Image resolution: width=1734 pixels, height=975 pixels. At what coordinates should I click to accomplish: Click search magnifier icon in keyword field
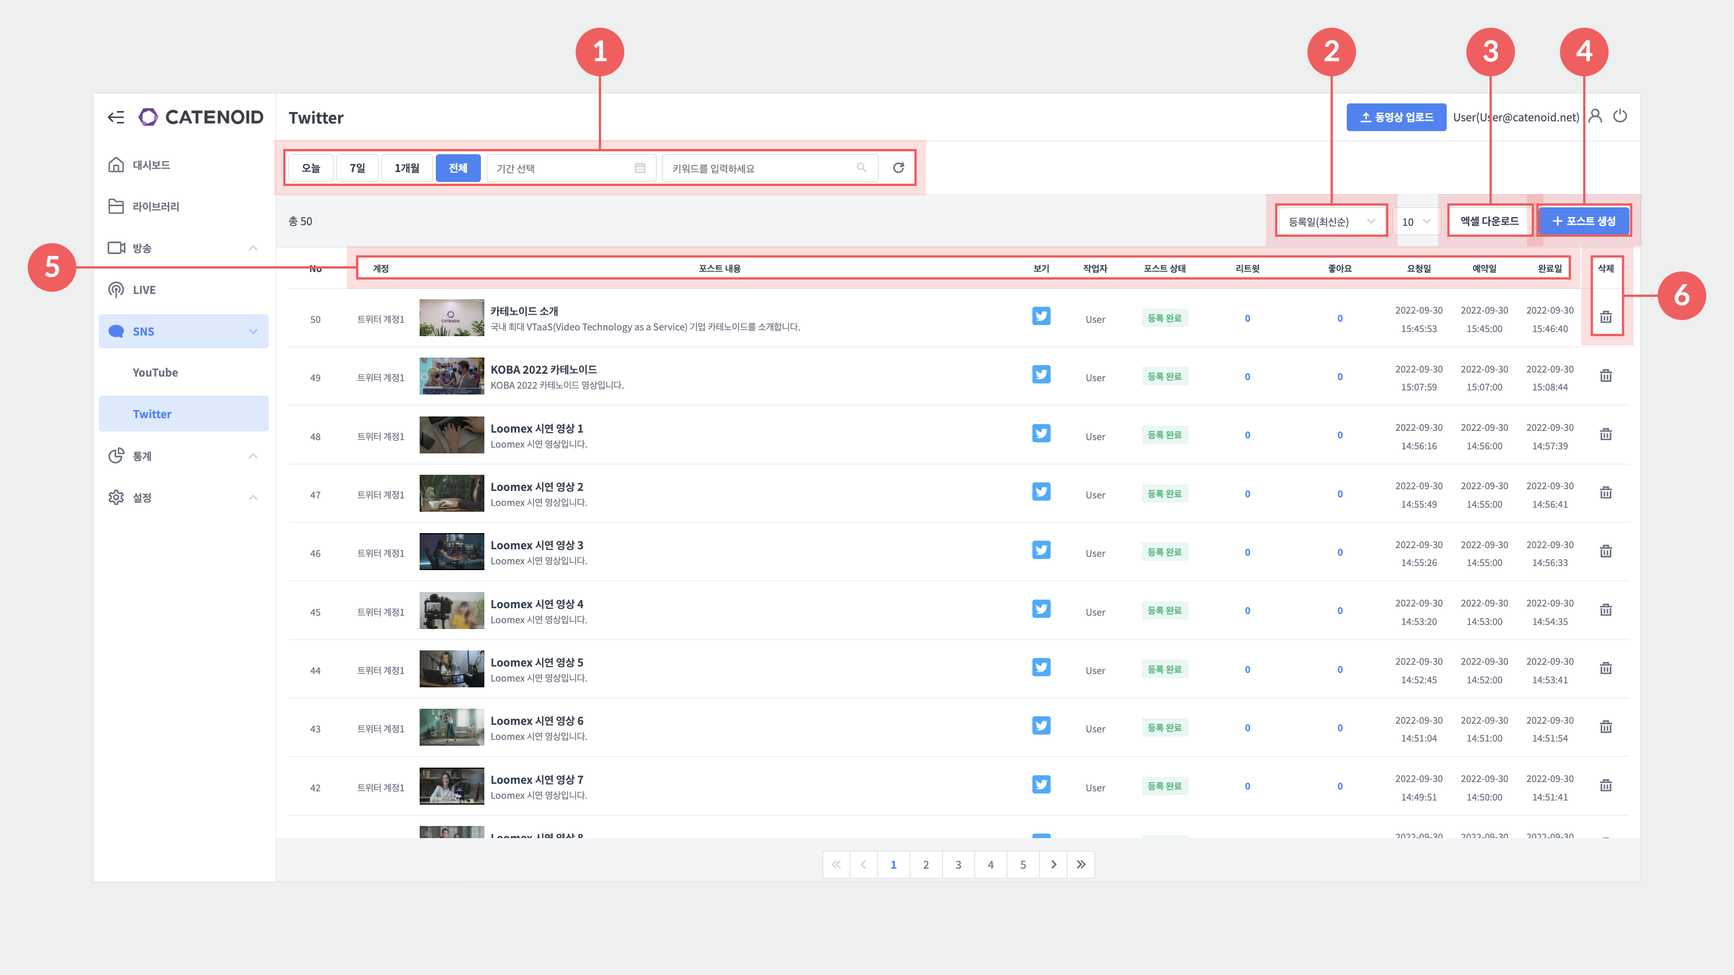(x=861, y=168)
